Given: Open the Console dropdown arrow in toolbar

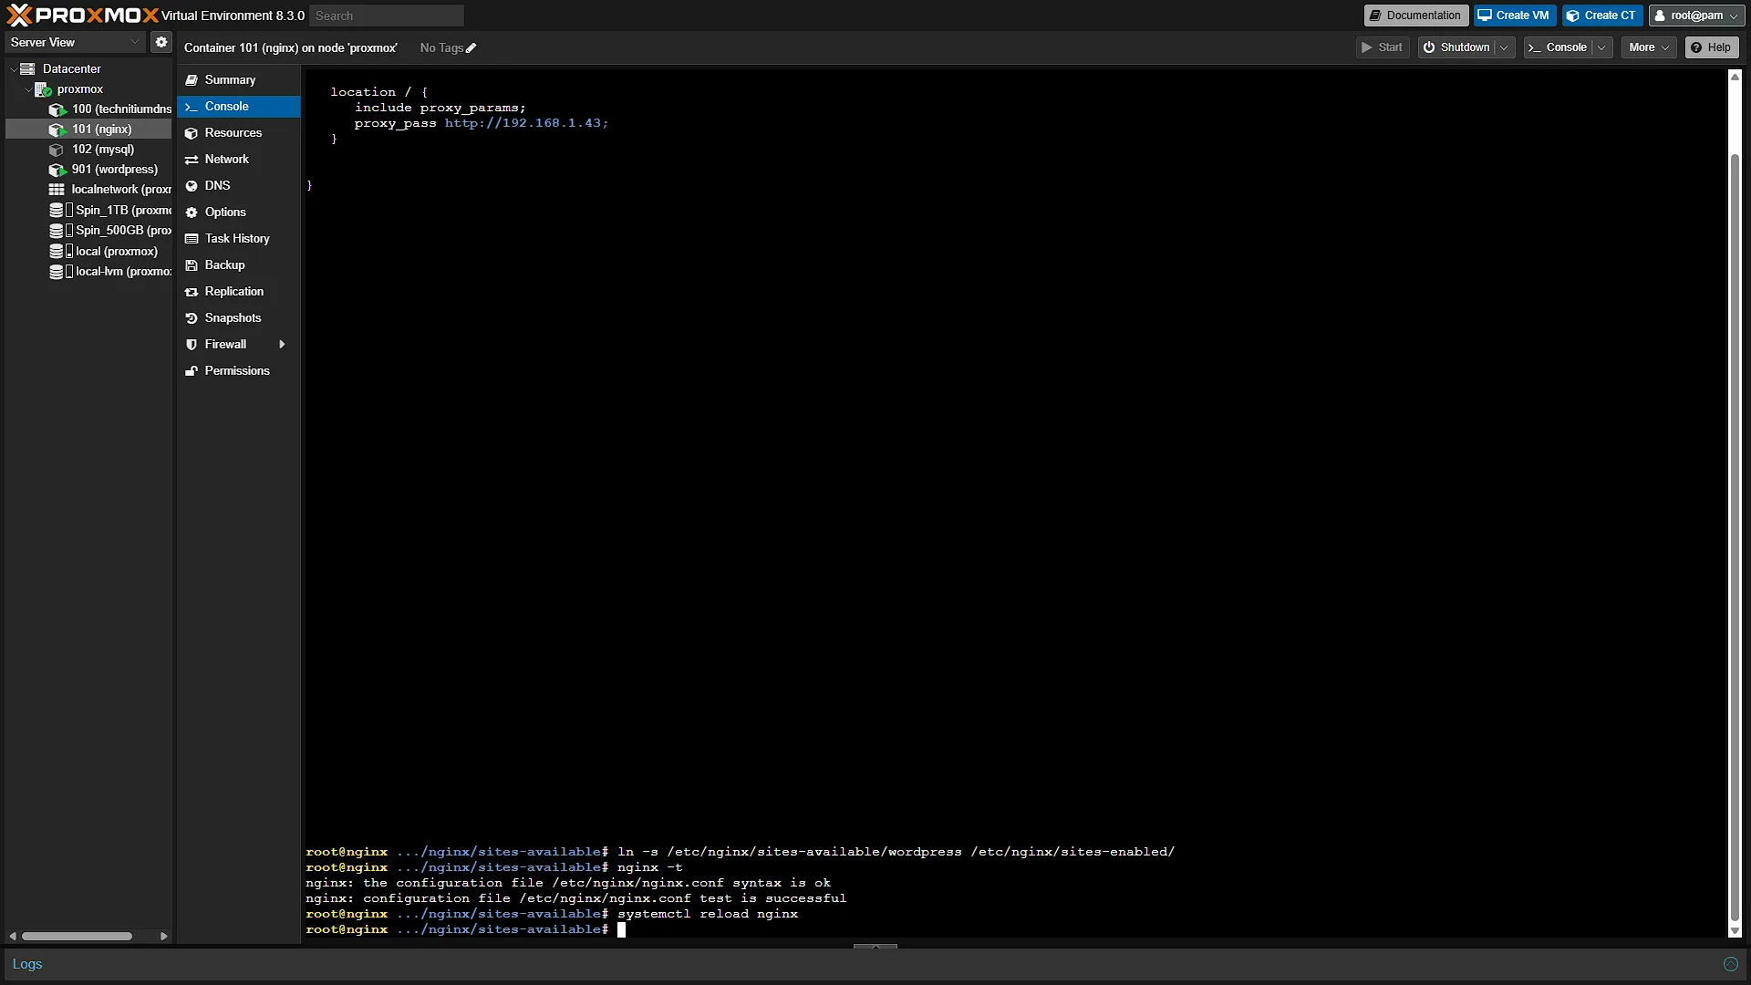Looking at the screenshot, I should [x=1601, y=47].
